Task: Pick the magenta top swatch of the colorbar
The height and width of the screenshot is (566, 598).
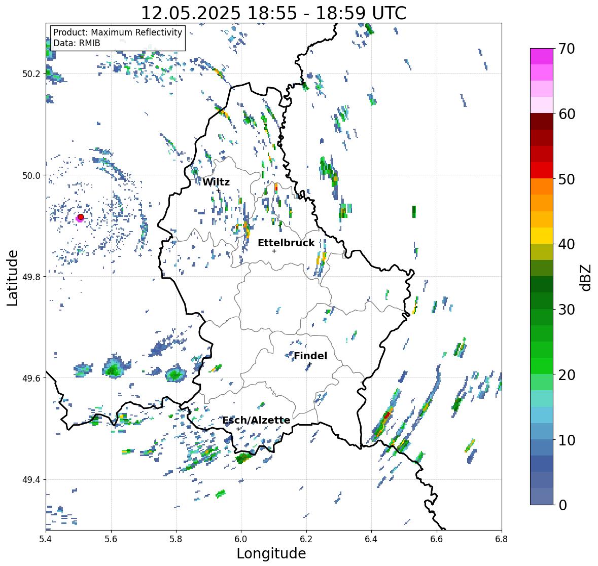Action: pyautogui.click(x=542, y=56)
